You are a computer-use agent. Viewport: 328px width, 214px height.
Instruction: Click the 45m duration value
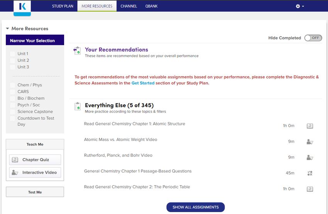[x=290, y=173]
